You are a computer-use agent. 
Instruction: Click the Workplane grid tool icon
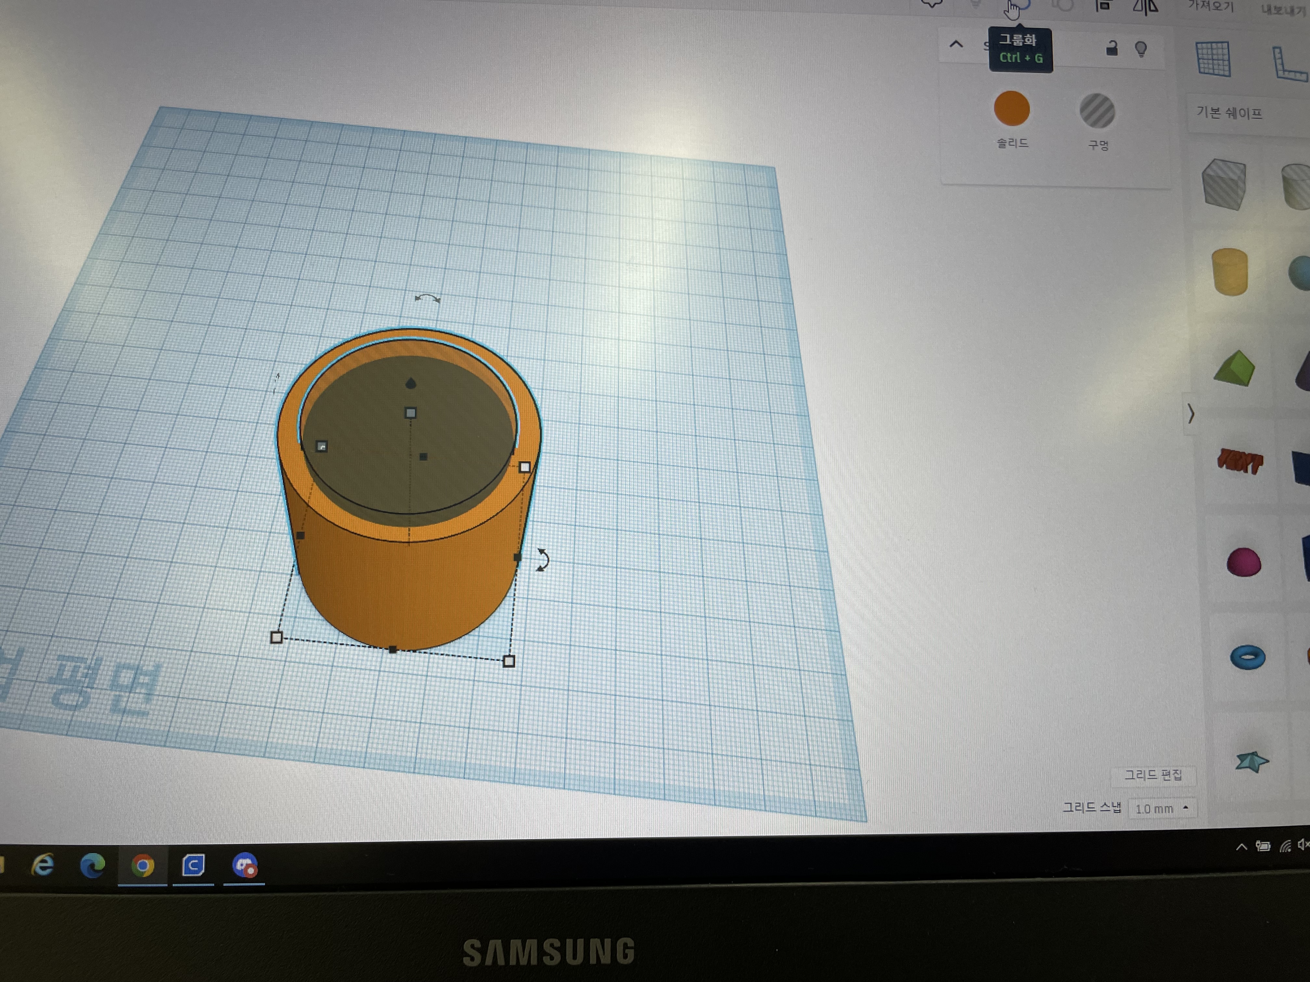[1213, 58]
